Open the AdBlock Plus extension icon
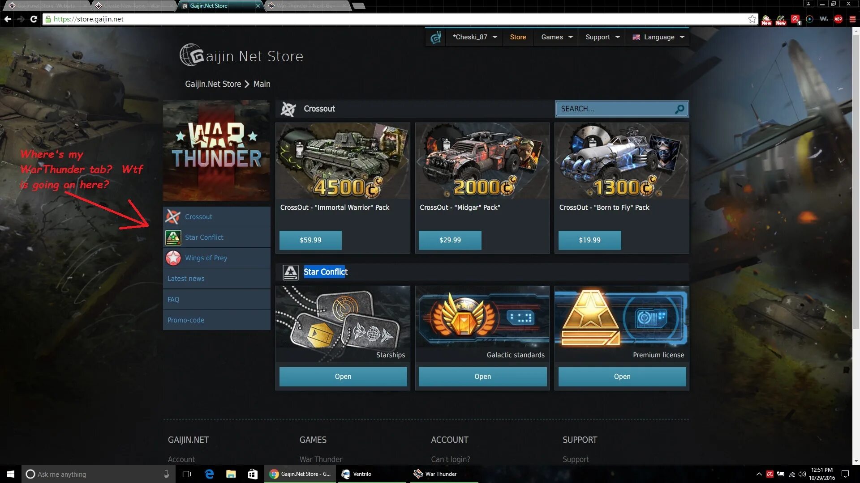Screen dimensions: 860x483 [838, 19]
